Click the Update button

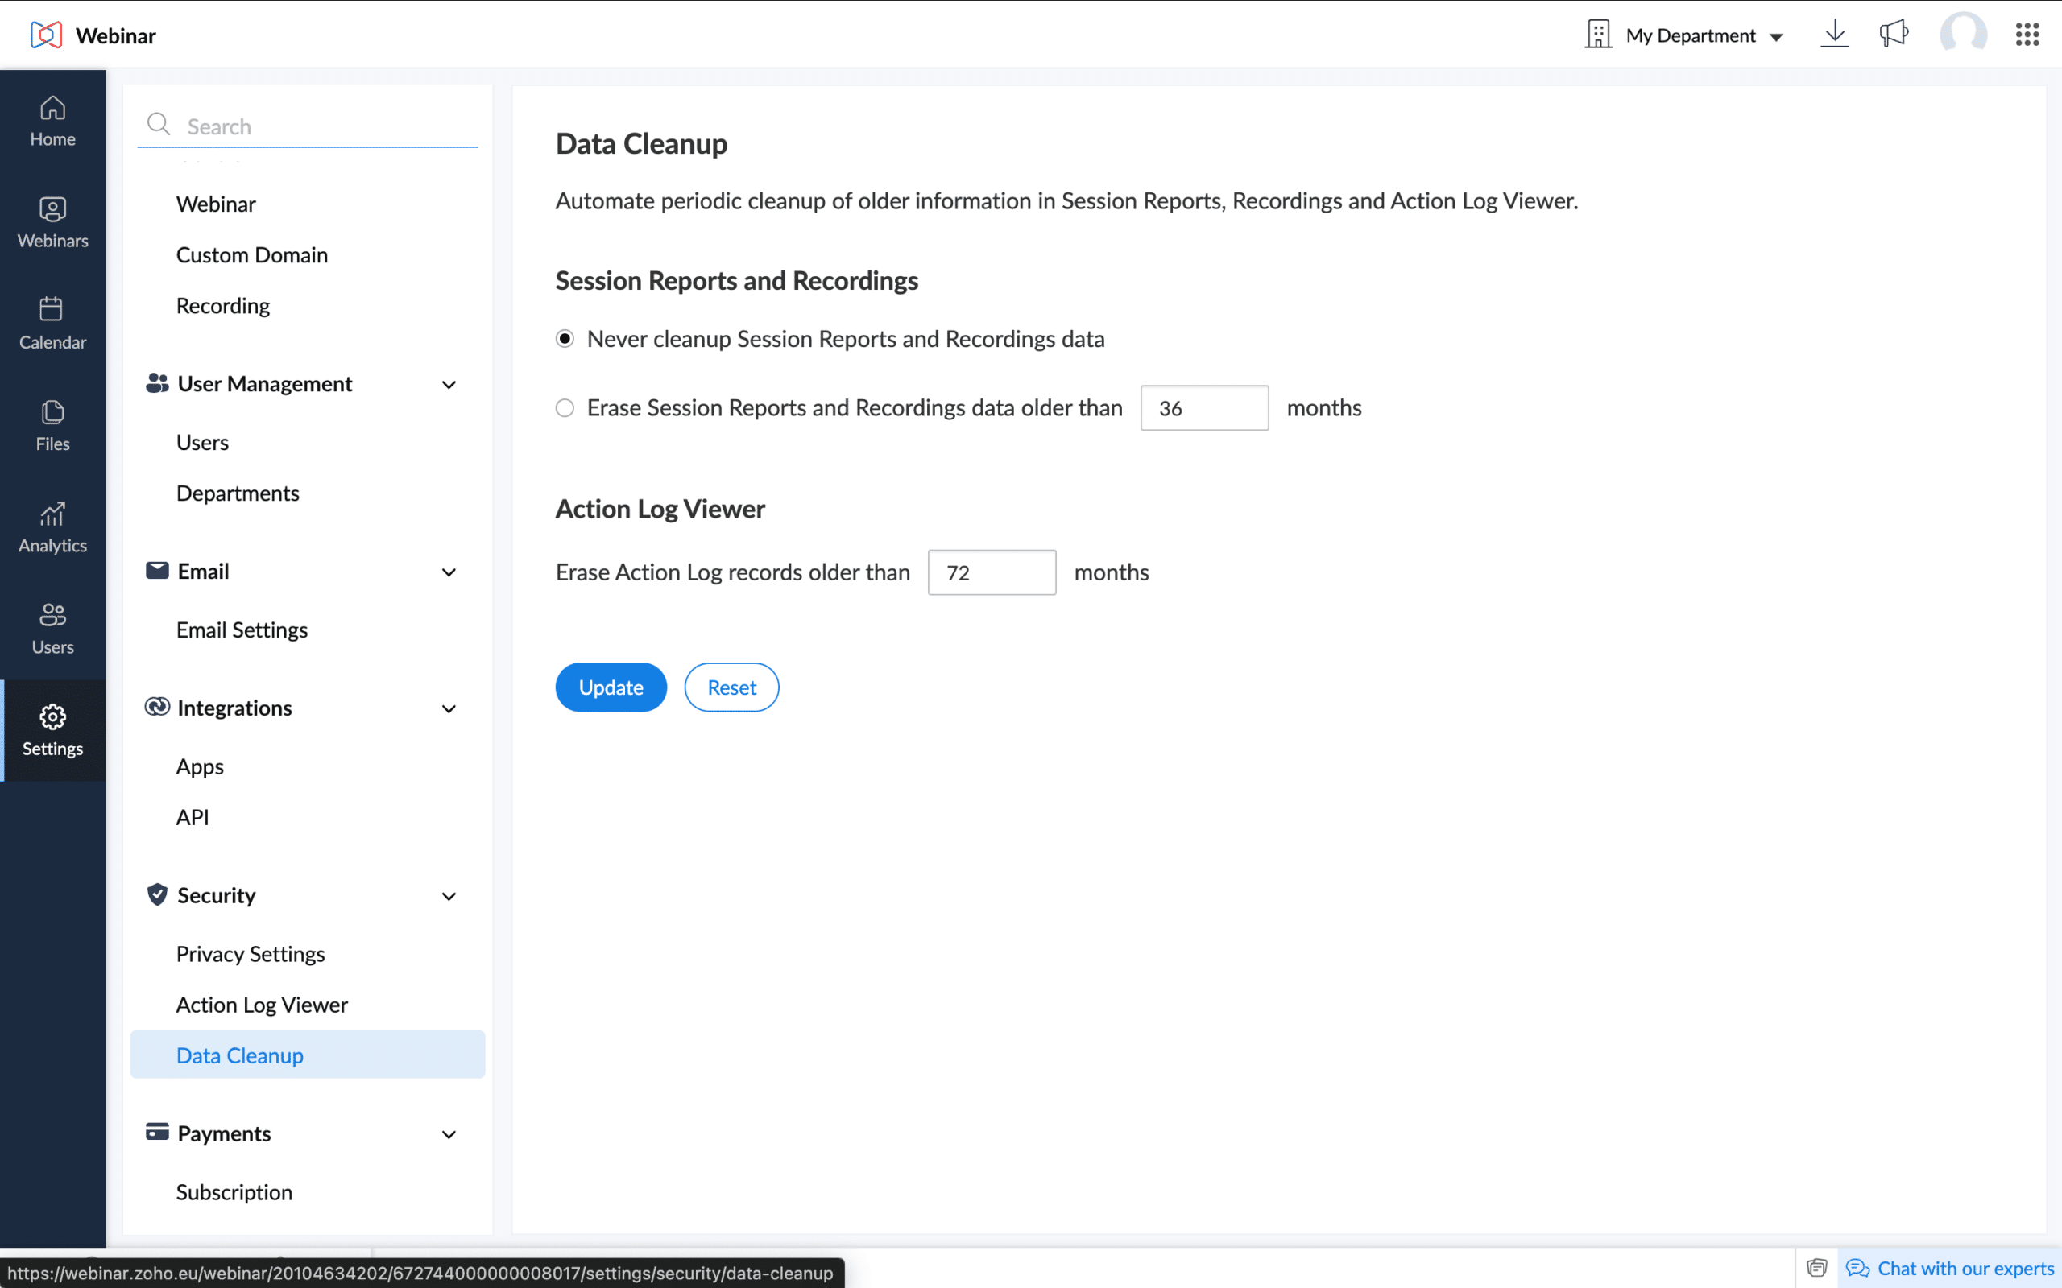[x=610, y=687]
